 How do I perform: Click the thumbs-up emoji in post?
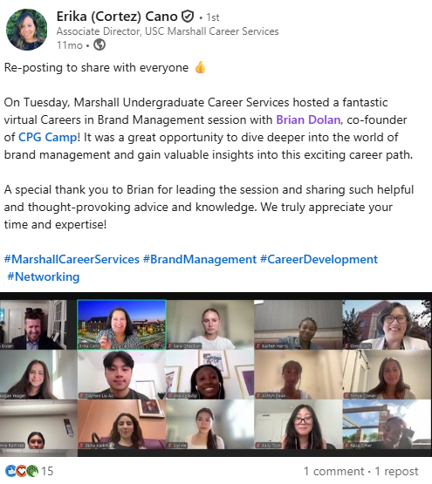(200, 67)
